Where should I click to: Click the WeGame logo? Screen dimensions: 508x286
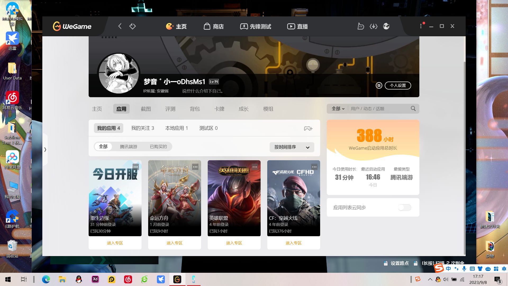(72, 26)
